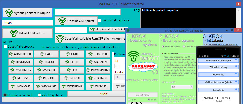Start Spustiť aktualizáciu RemOFF client button
This screenshot has width=243, height=104.
click(x=90, y=39)
